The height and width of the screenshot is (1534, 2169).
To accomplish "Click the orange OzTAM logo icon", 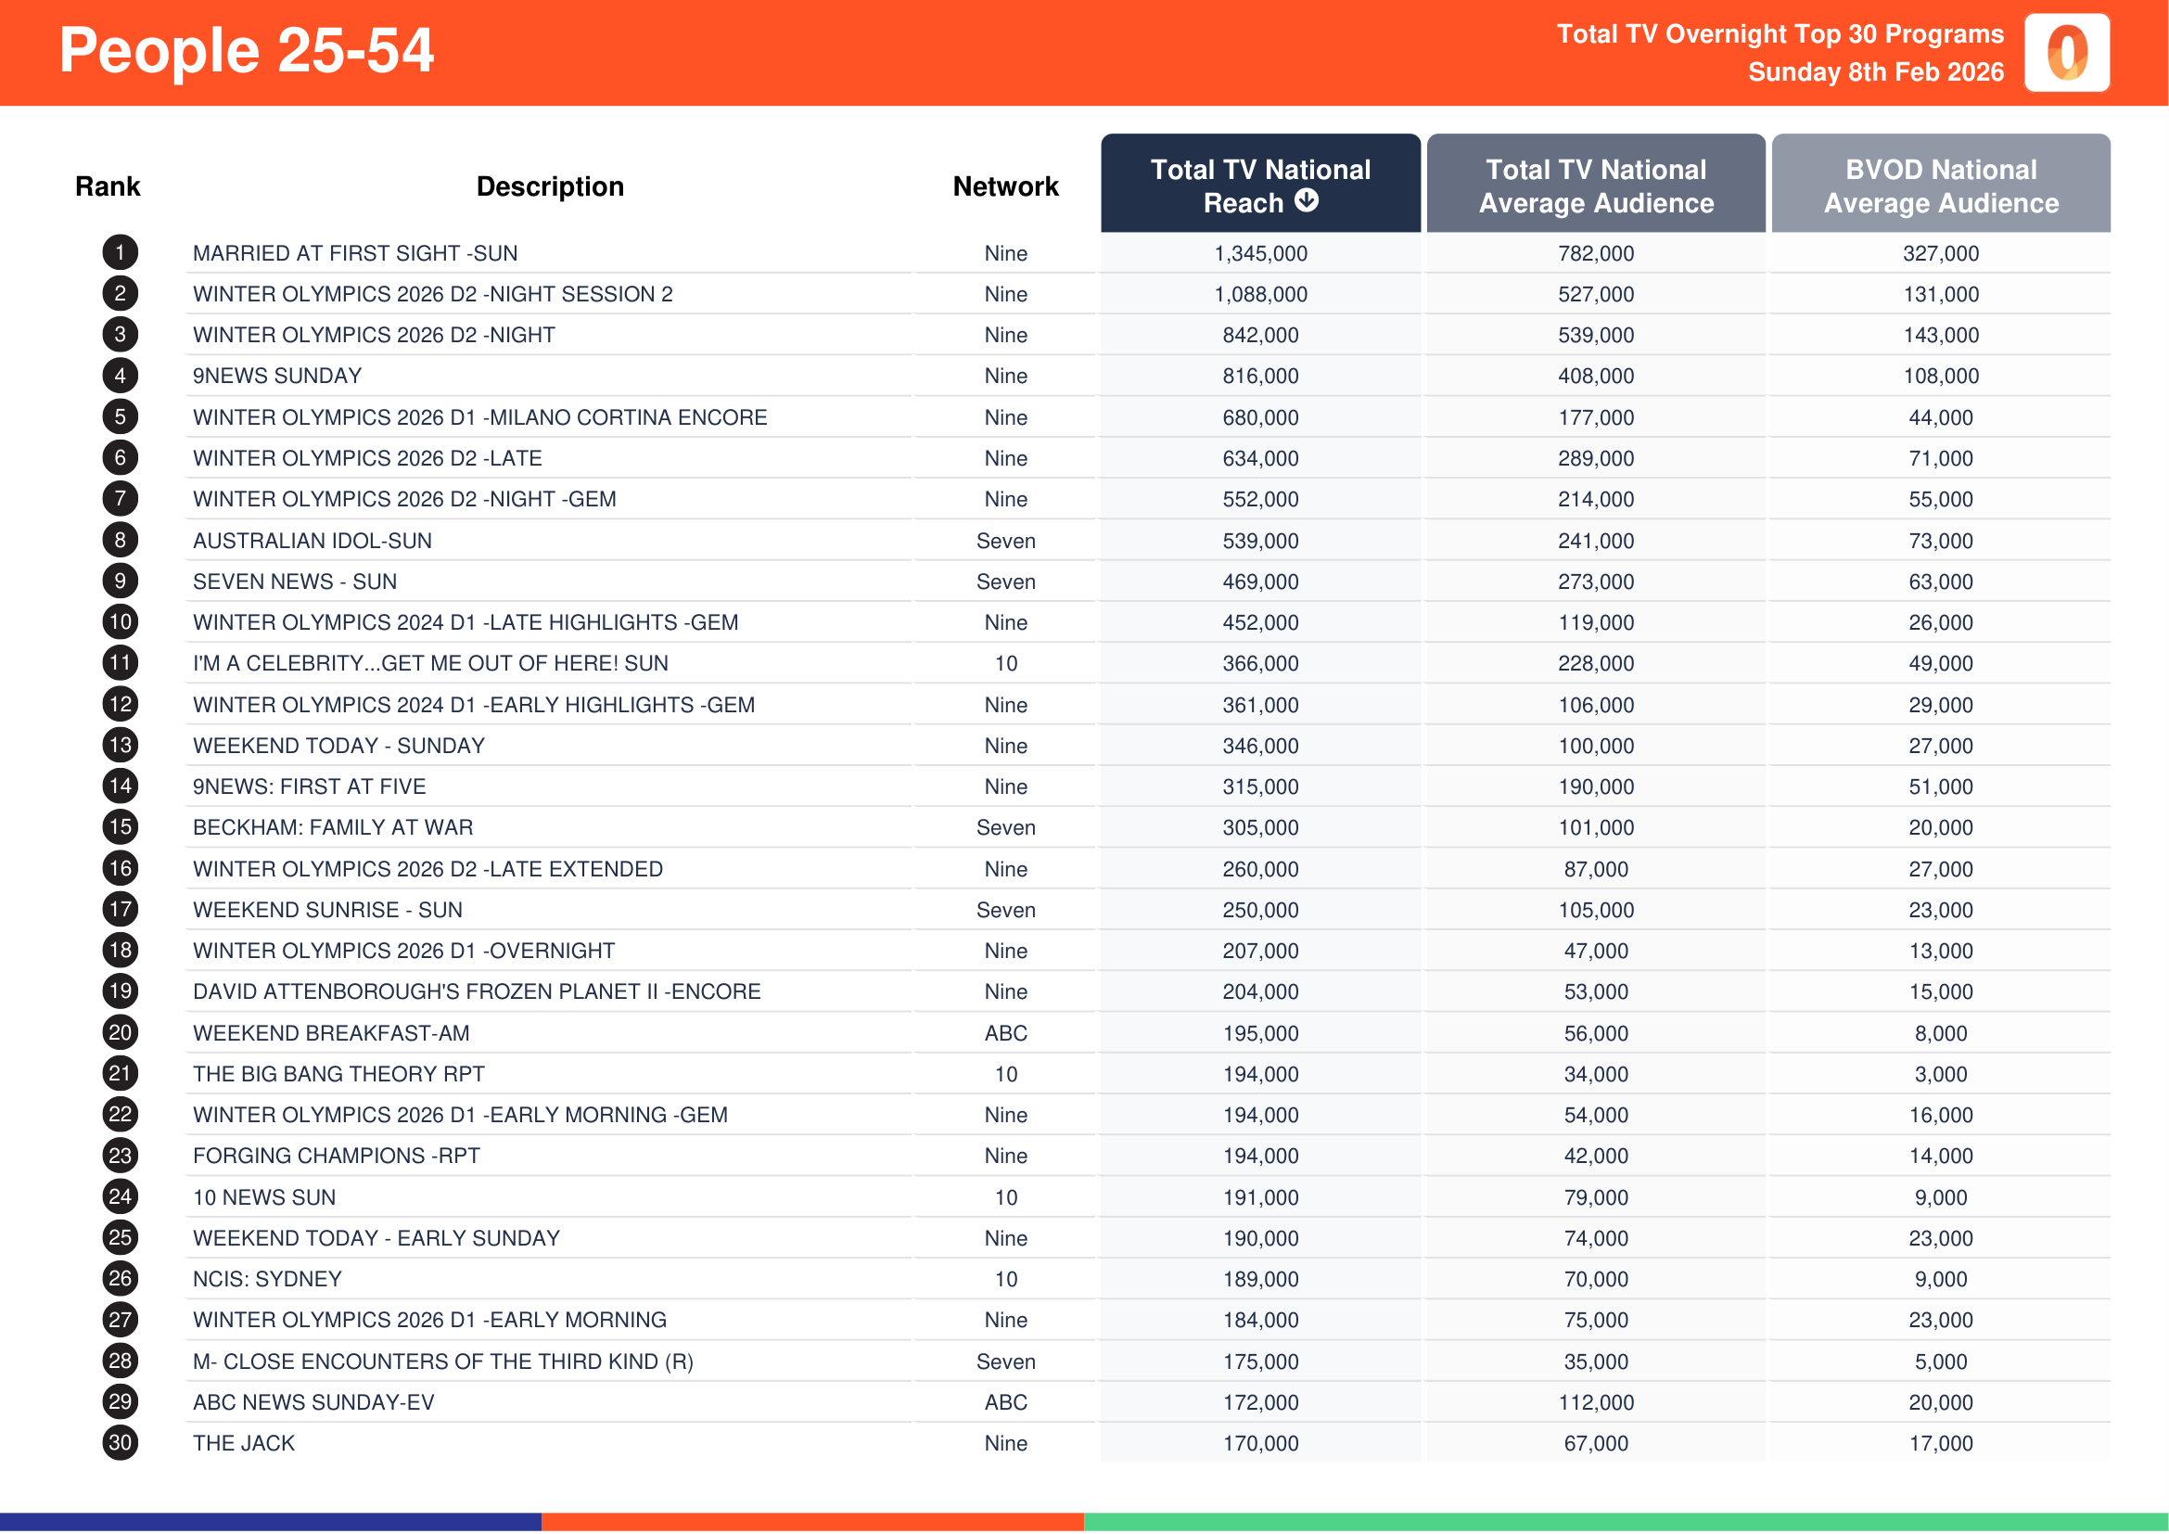I will [x=2066, y=52].
